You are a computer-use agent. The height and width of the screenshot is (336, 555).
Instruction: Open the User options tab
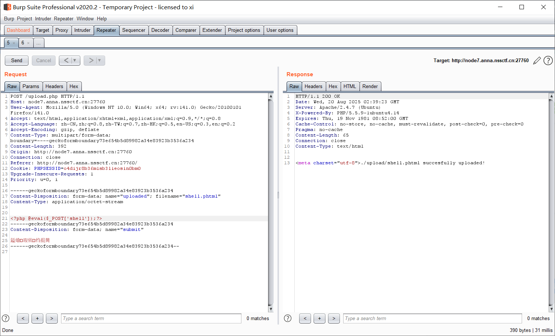click(x=280, y=30)
